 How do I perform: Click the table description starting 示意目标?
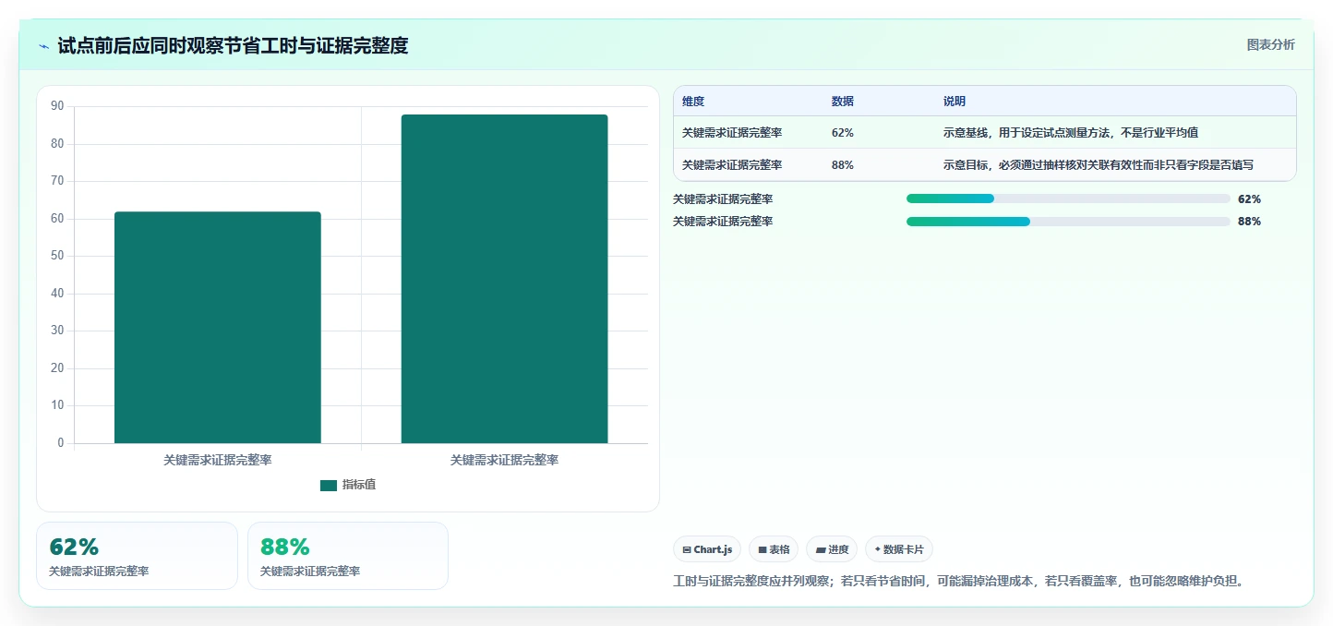click(1099, 165)
